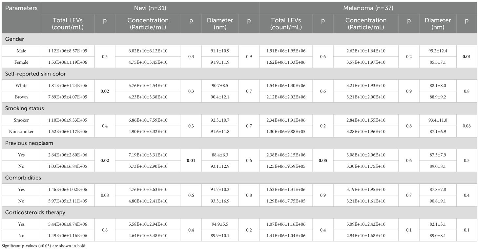479x250 pixels.
Task: Click the Female row label
Action: (21, 62)
